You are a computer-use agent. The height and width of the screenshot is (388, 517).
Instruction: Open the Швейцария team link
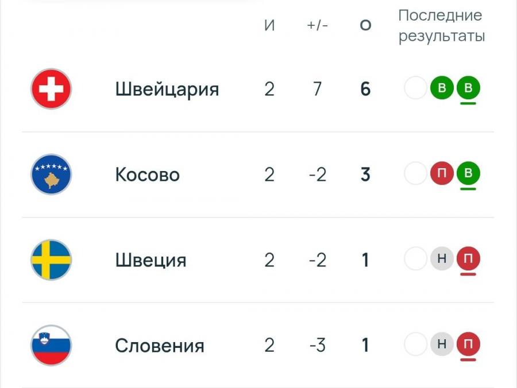[167, 90]
